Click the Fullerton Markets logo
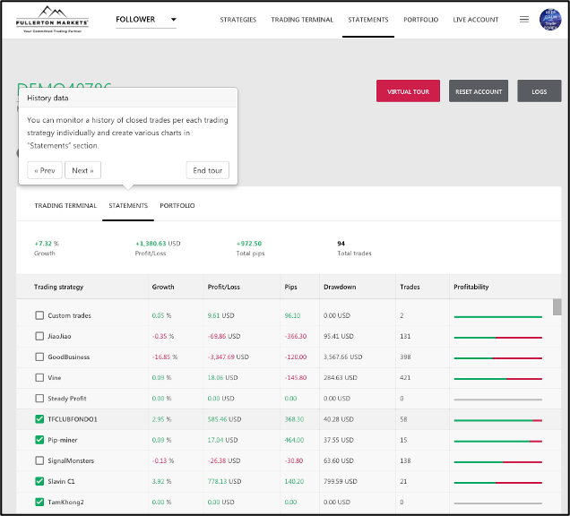This screenshot has height=516, width=570. pos(52,19)
